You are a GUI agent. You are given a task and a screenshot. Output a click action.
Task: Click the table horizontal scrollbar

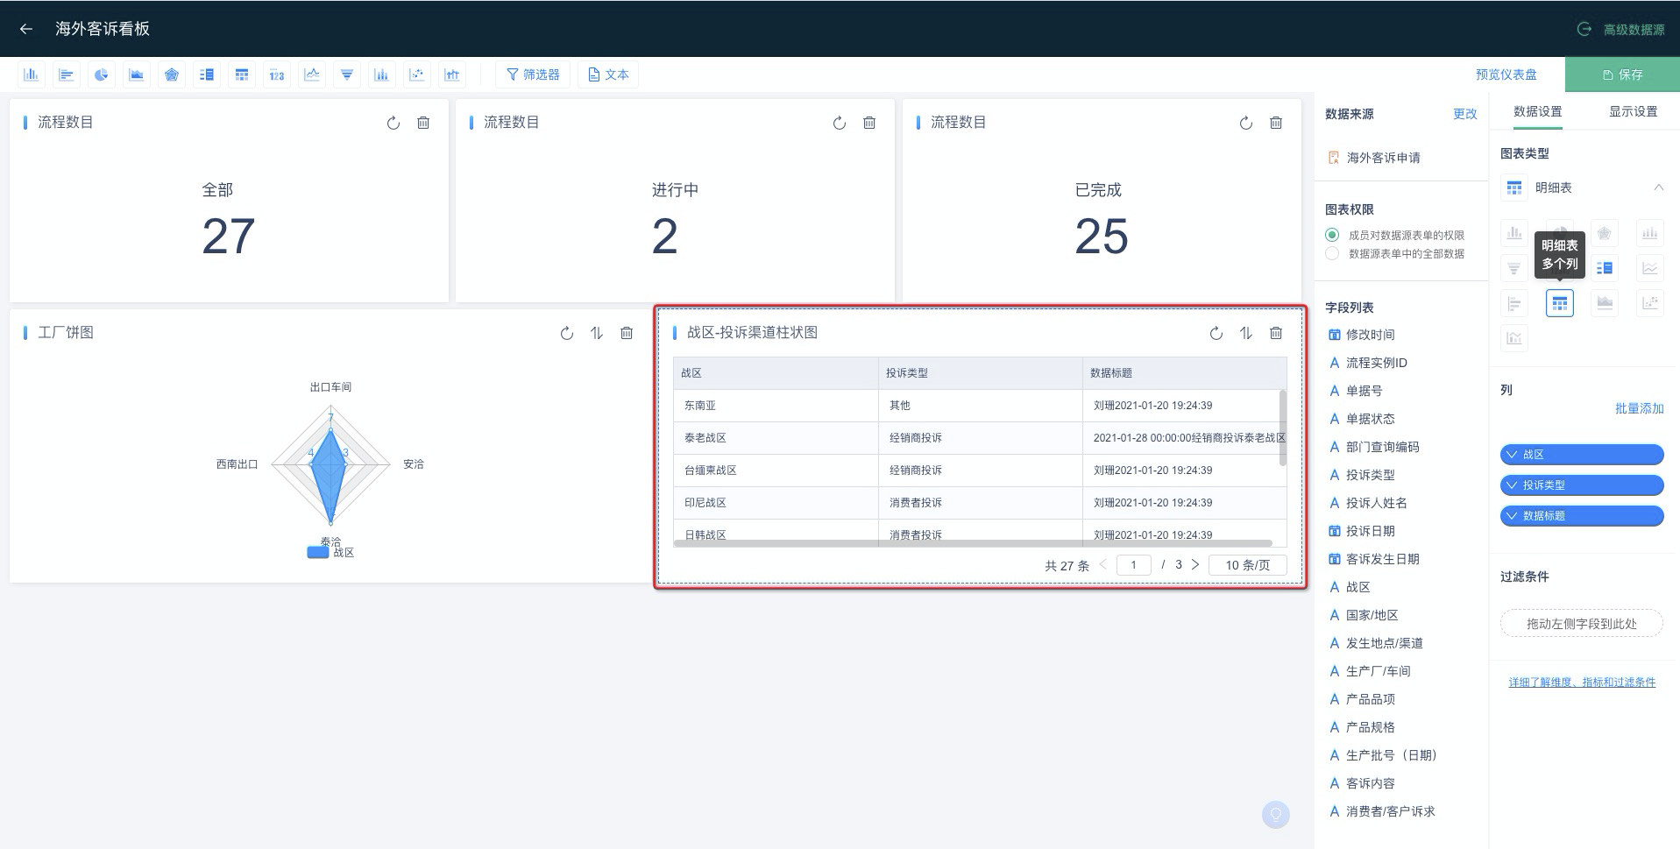pos(973,543)
